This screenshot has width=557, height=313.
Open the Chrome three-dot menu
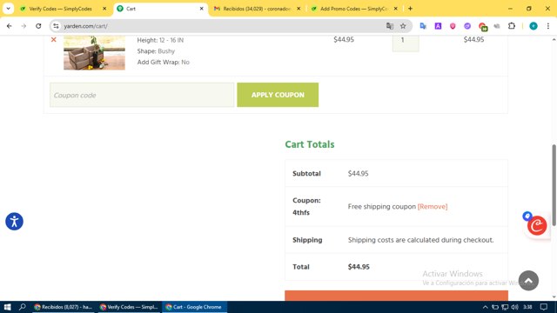548,26
